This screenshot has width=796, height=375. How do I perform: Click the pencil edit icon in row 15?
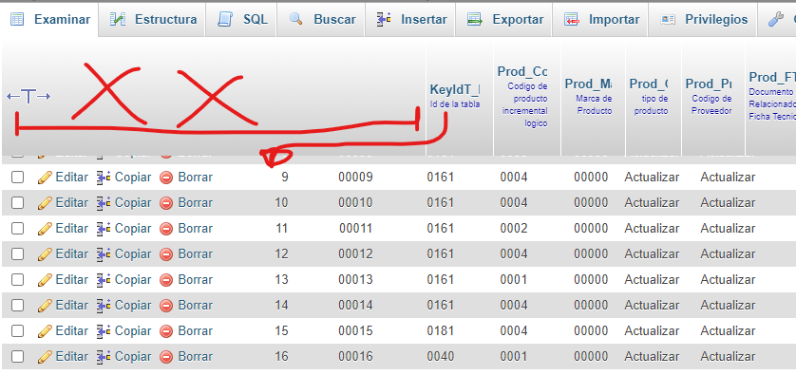[45, 330]
